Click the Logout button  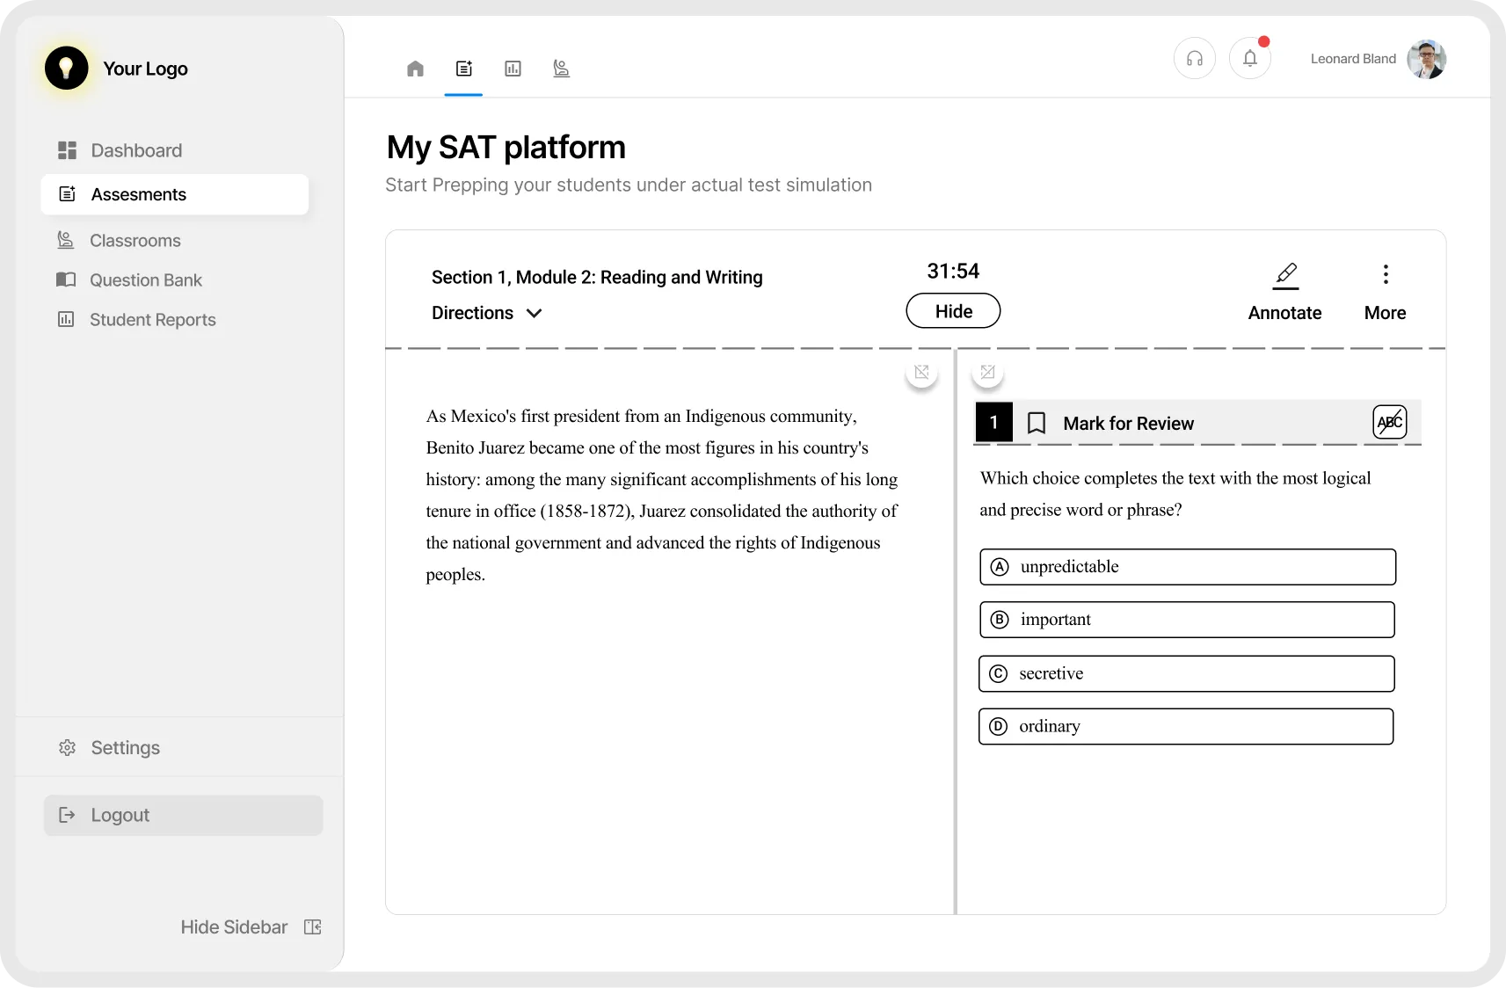point(184,816)
